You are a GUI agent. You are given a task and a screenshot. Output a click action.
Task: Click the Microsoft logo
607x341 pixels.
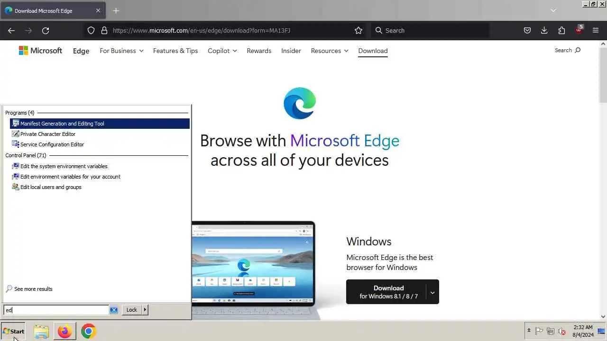click(x=40, y=51)
